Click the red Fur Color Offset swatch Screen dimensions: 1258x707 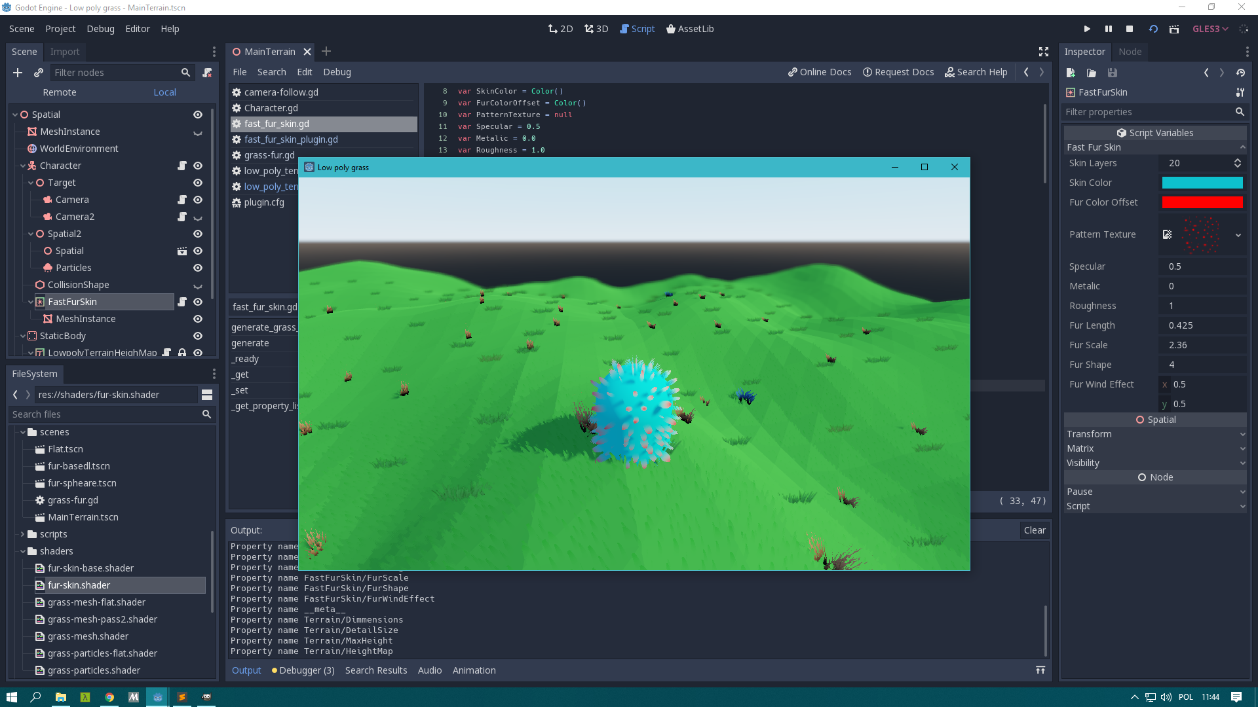1202,202
